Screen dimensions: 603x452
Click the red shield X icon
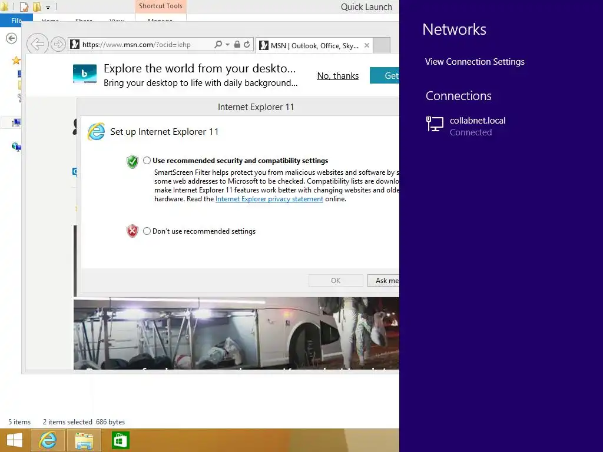coord(132,231)
